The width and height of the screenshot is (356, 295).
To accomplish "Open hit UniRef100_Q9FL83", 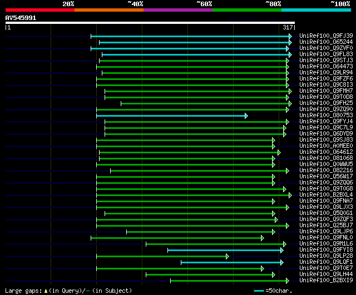I will click(326, 54).
